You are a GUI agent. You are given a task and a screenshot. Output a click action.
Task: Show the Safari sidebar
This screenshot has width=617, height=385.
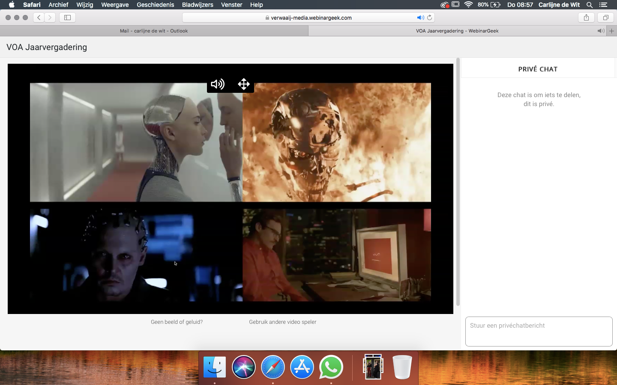(x=67, y=18)
